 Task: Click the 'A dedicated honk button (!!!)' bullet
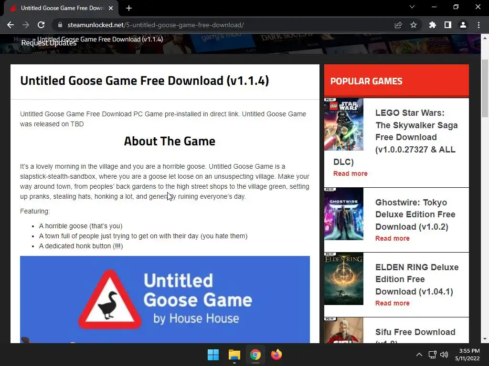point(81,246)
